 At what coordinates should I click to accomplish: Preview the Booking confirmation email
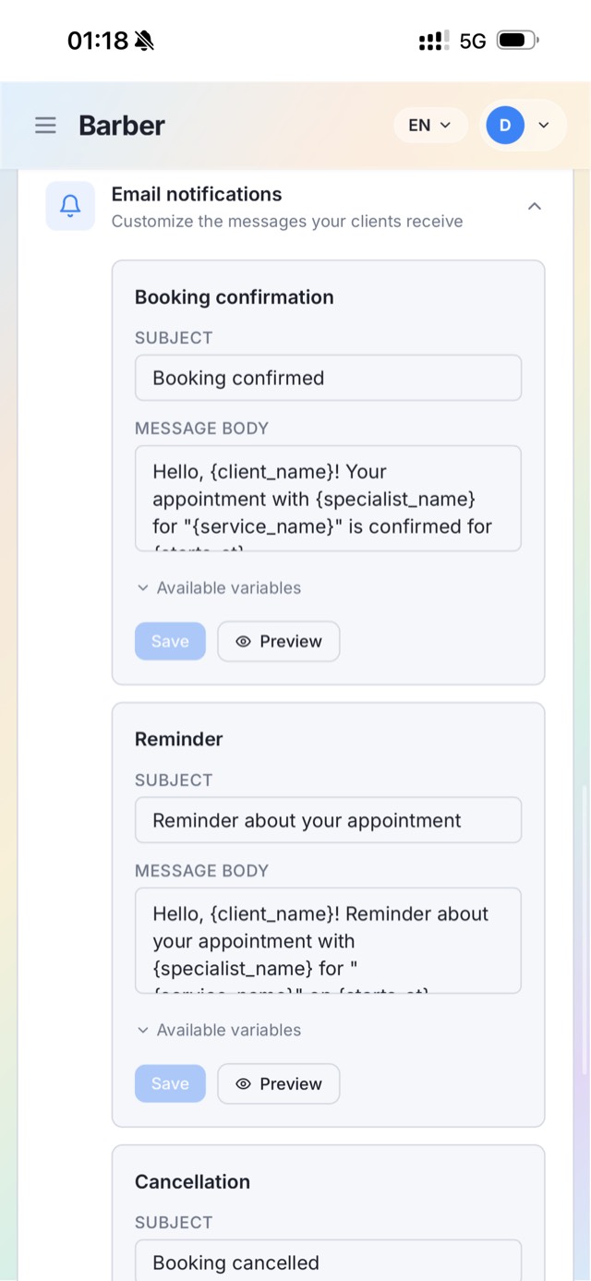coord(278,642)
